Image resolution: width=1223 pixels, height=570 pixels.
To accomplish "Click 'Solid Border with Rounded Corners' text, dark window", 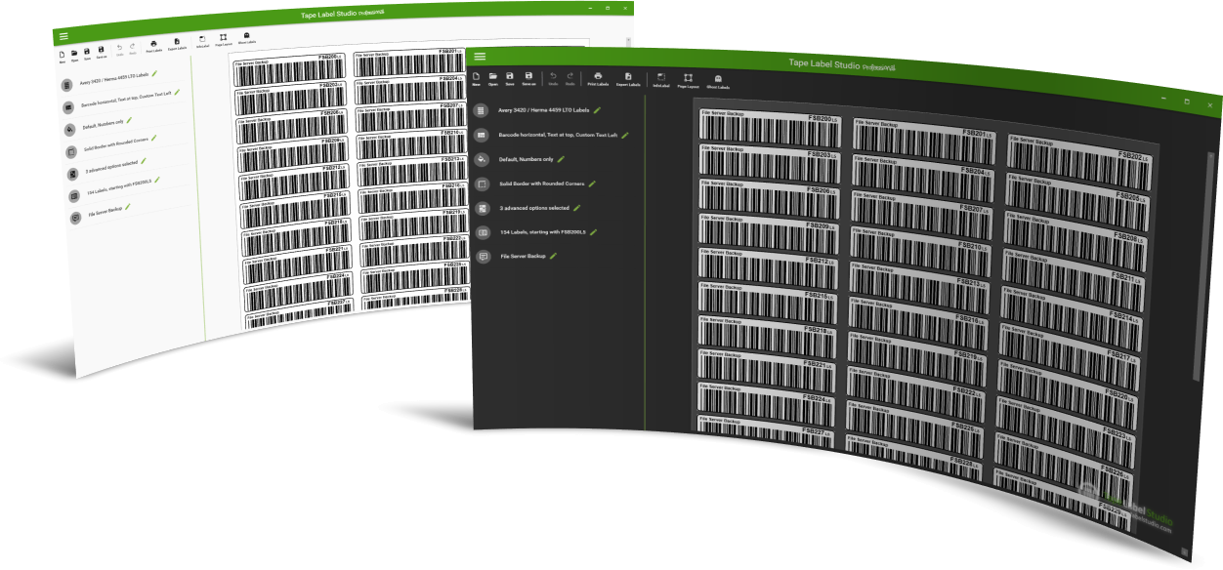I will (542, 183).
